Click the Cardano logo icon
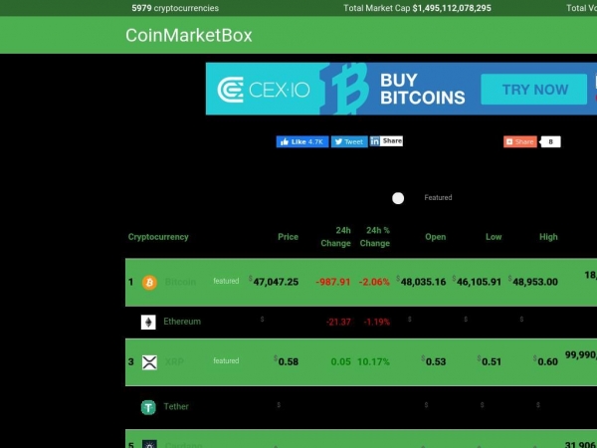The image size is (597, 448). (149, 444)
